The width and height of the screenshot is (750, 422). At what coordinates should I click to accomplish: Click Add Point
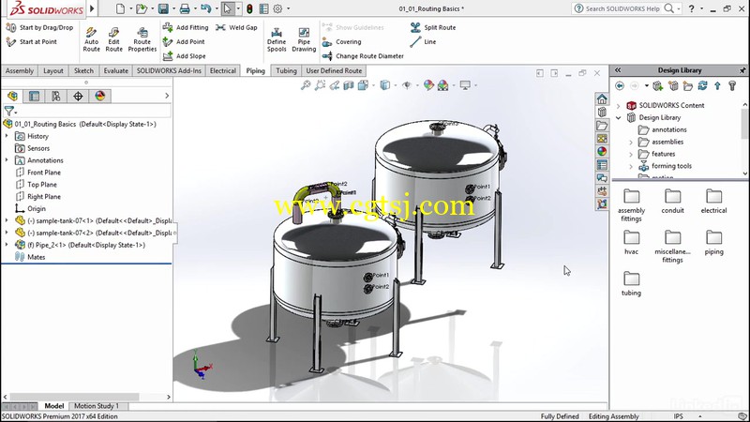point(184,41)
